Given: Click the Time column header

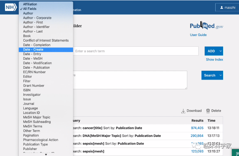Looking at the screenshot, I should tap(211, 121).
